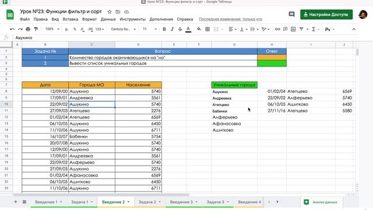Open the all sheets list
The width and height of the screenshot is (373, 210).
(x=24, y=202)
